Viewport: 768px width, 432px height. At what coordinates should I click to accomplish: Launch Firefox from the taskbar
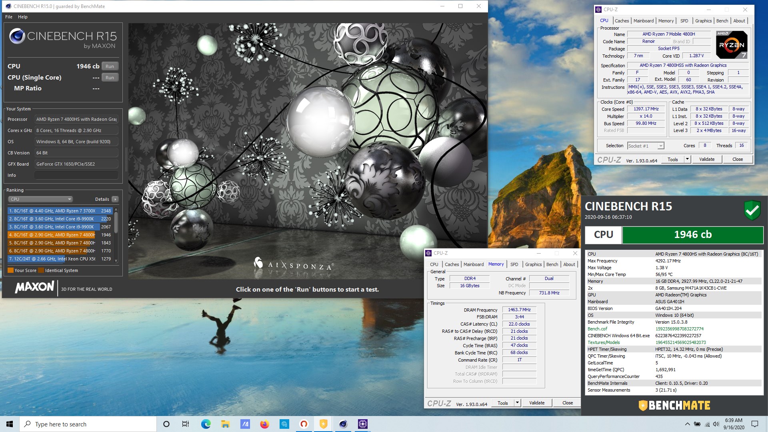(264, 424)
